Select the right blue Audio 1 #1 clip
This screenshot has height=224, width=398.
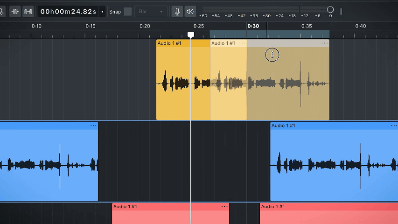click(x=334, y=161)
